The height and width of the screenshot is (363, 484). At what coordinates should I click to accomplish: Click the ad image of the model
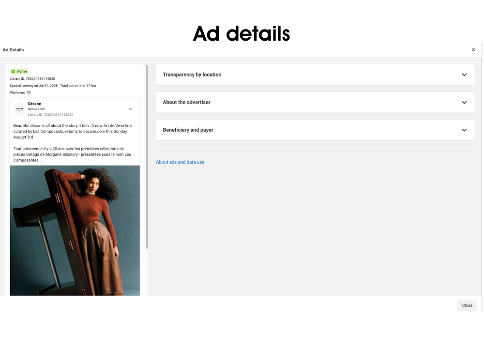(75, 230)
